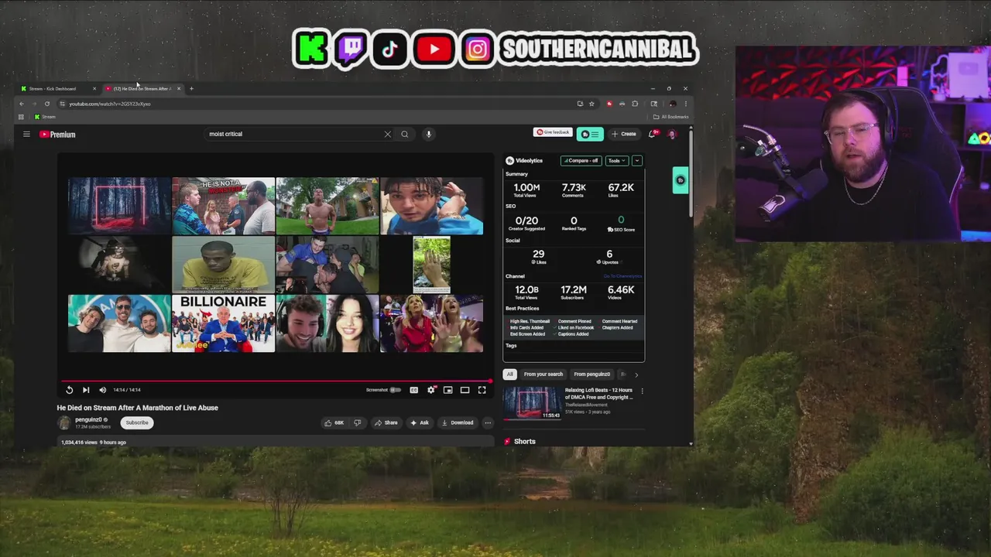Enable theater mode in player
This screenshot has height=557, width=991.
(465, 390)
